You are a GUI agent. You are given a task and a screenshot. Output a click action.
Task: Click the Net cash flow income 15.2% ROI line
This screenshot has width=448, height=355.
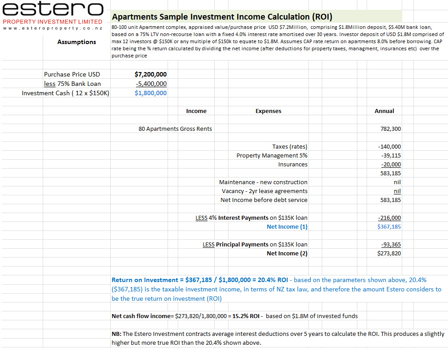coord(235,316)
